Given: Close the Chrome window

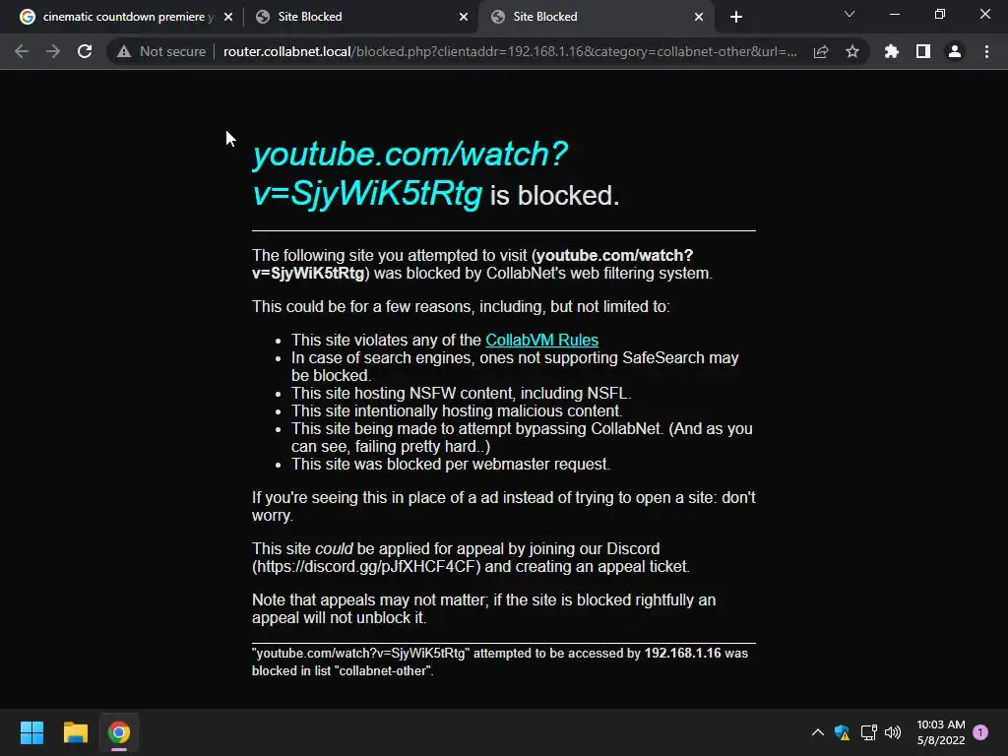Looking at the screenshot, I should 984,14.
